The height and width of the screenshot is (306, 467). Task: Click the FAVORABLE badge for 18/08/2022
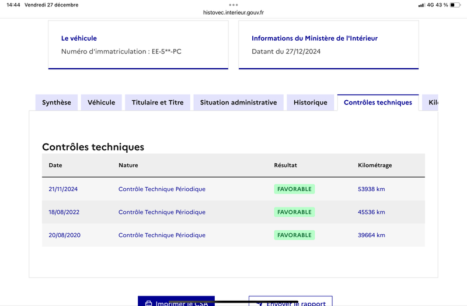294,212
